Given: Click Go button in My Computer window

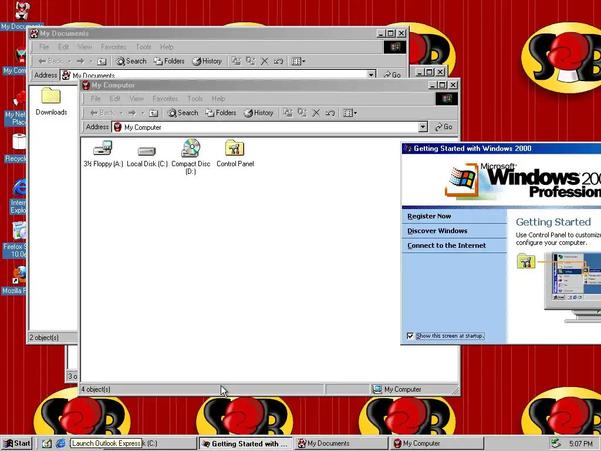Looking at the screenshot, I should (444, 127).
